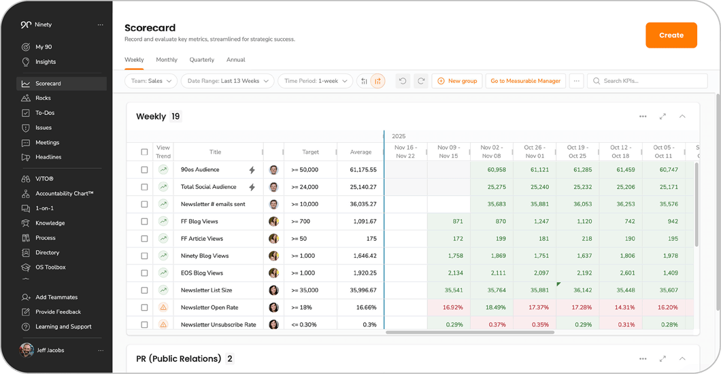Open Learning and Support in the sidebar
The width and height of the screenshot is (721, 374).
[x=56, y=326]
